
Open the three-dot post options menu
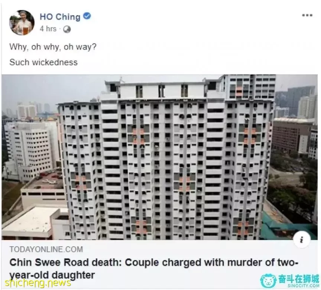[x=307, y=15]
